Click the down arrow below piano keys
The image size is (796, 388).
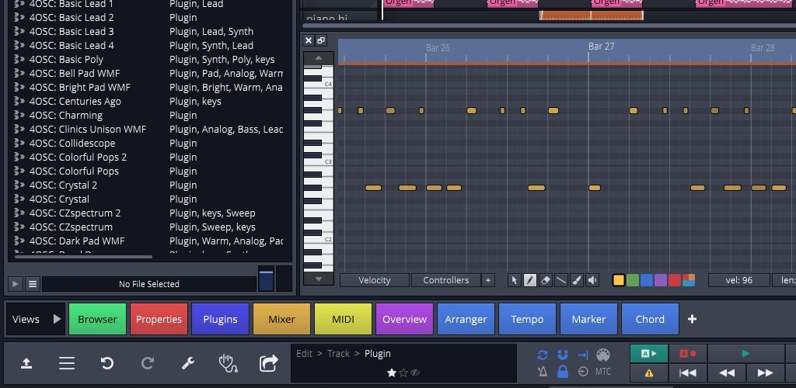point(318,279)
